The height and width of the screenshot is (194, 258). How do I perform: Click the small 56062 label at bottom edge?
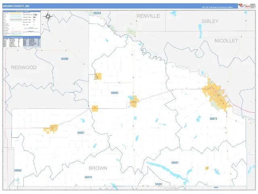point(216,188)
